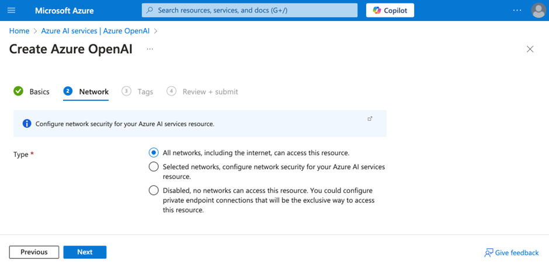Open the external link icon in info banner
549x263 pixels.
click(370, 119)
